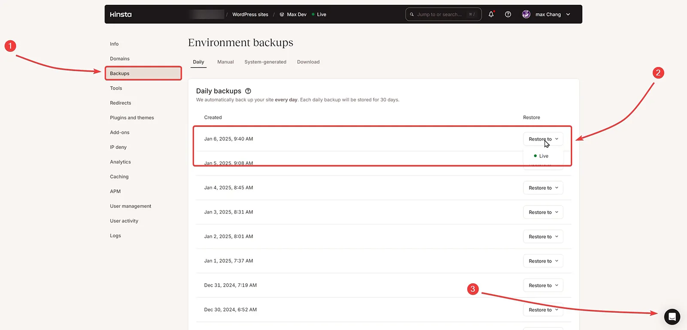
Task: Choose Live in the restore dropdown
Action: click(543, 156)
